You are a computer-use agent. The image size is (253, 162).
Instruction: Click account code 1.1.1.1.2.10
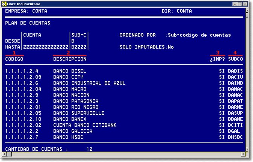click(x=23, y=119)
